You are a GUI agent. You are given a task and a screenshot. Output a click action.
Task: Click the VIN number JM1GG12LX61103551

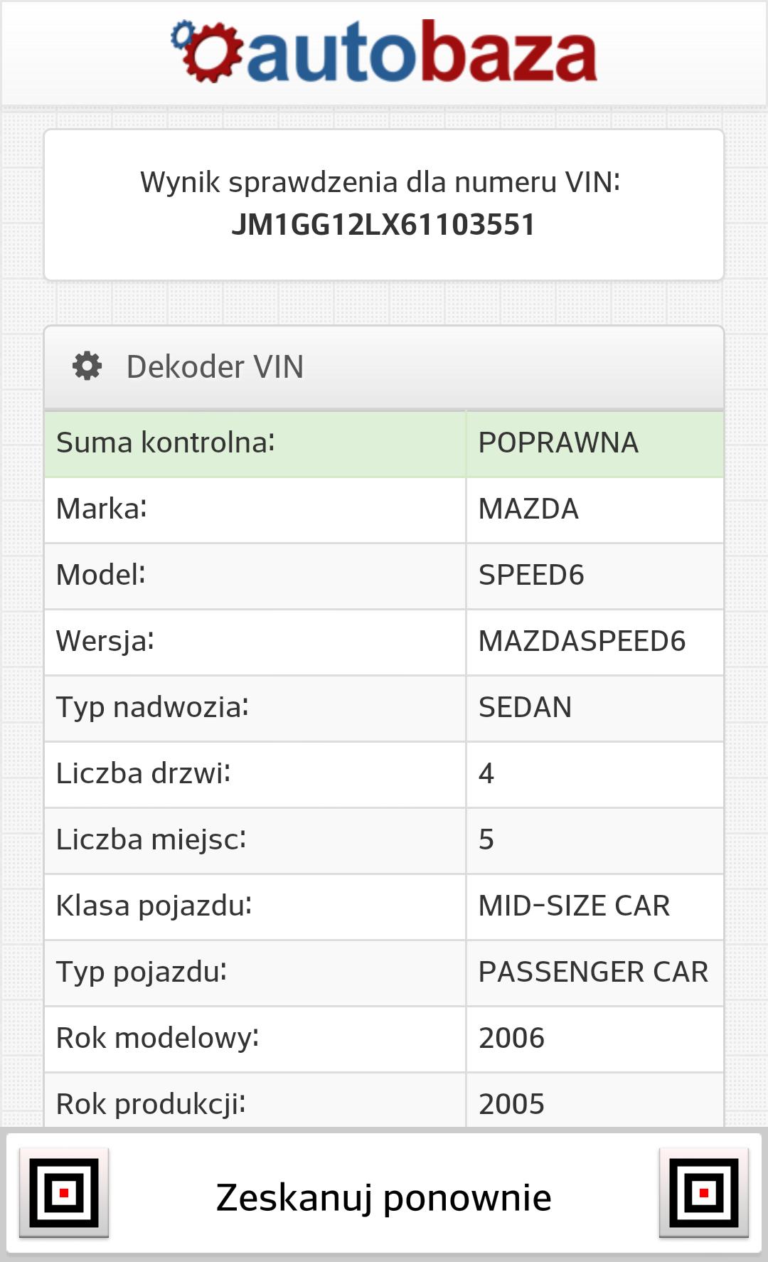384,226
